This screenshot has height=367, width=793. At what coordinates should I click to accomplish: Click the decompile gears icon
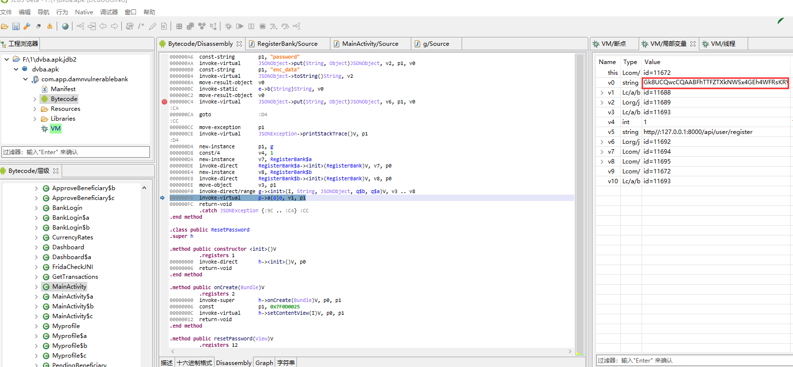click(130, 26)
